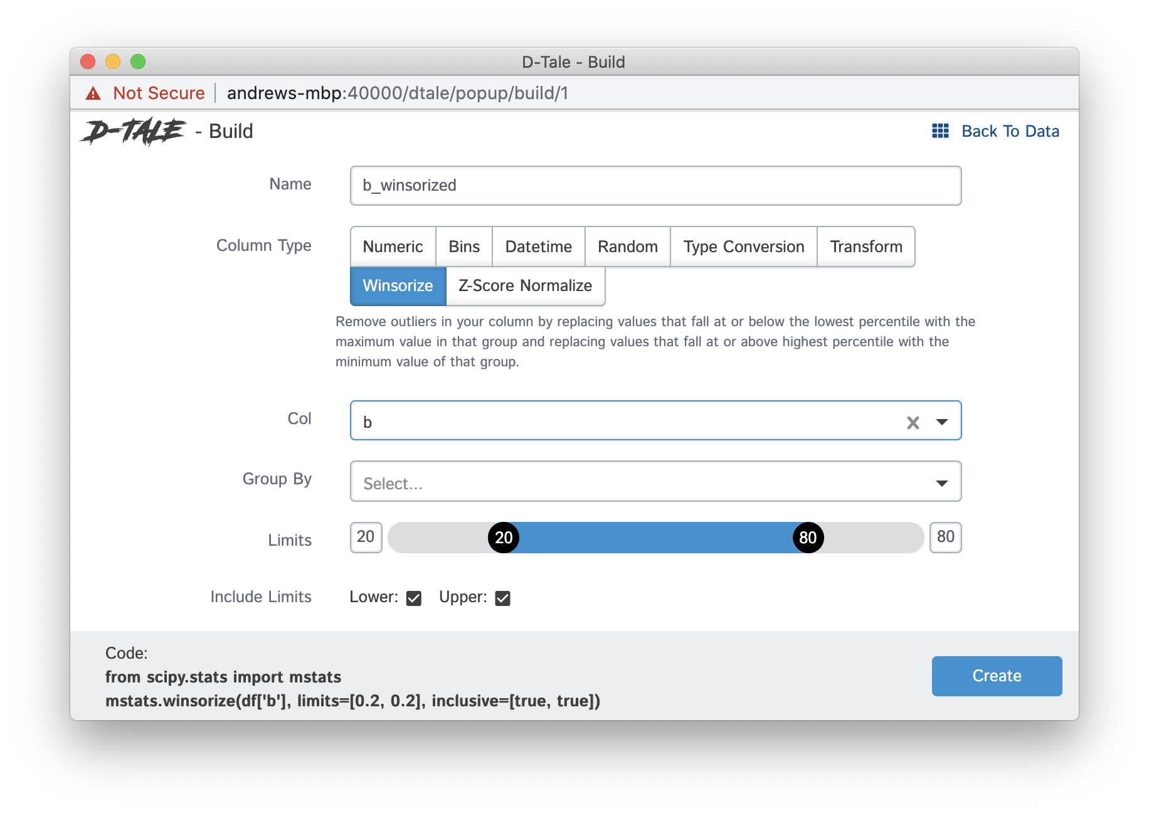The width and height of the screenshot is (1149, 813).
Task: Select the Random column type tab
Action: pos(627,247)
